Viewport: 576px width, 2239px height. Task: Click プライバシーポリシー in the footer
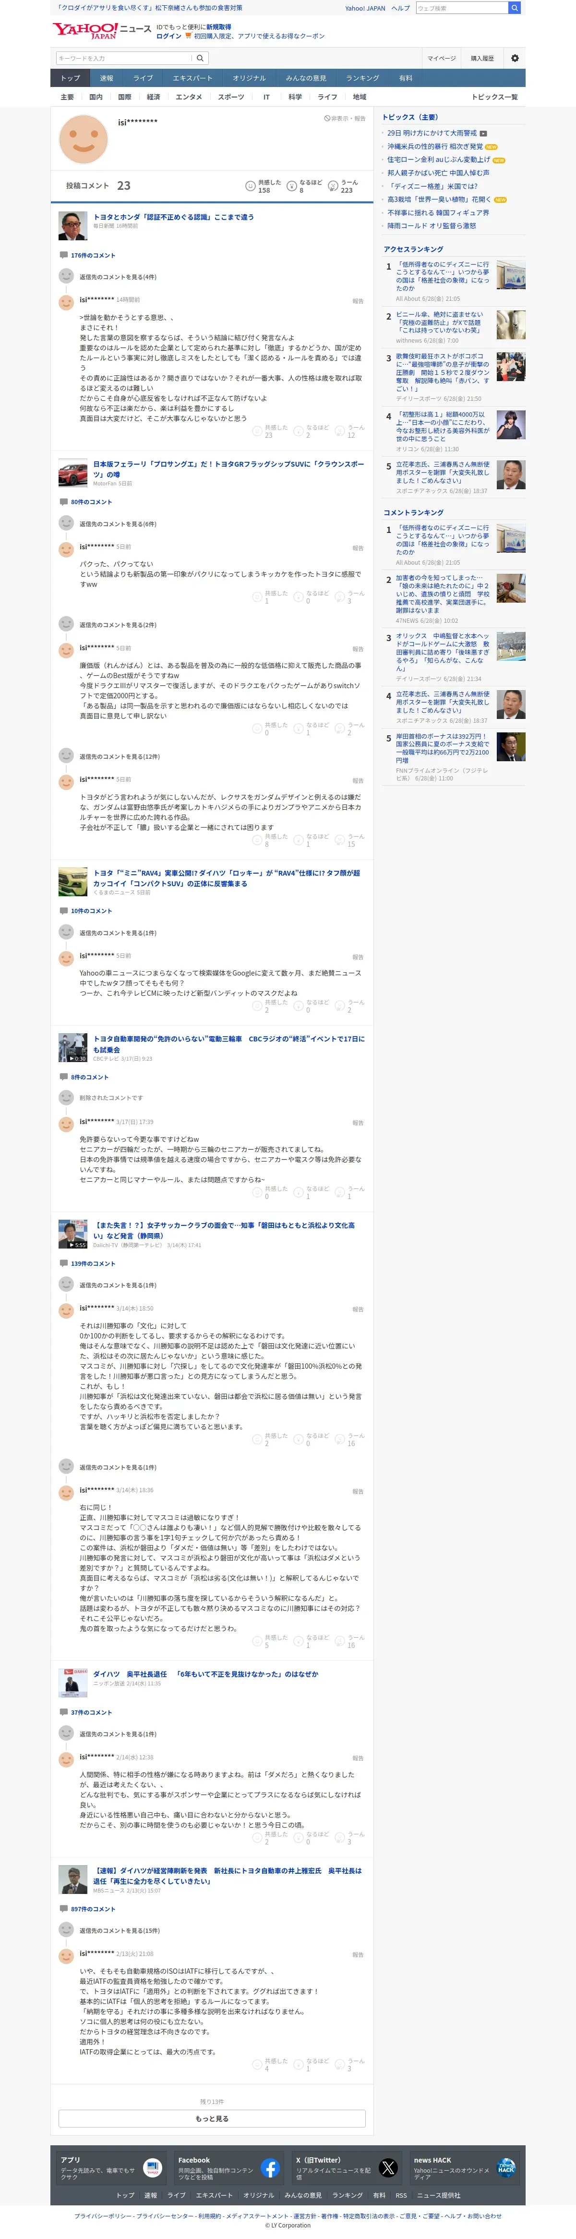point(103,2215)
